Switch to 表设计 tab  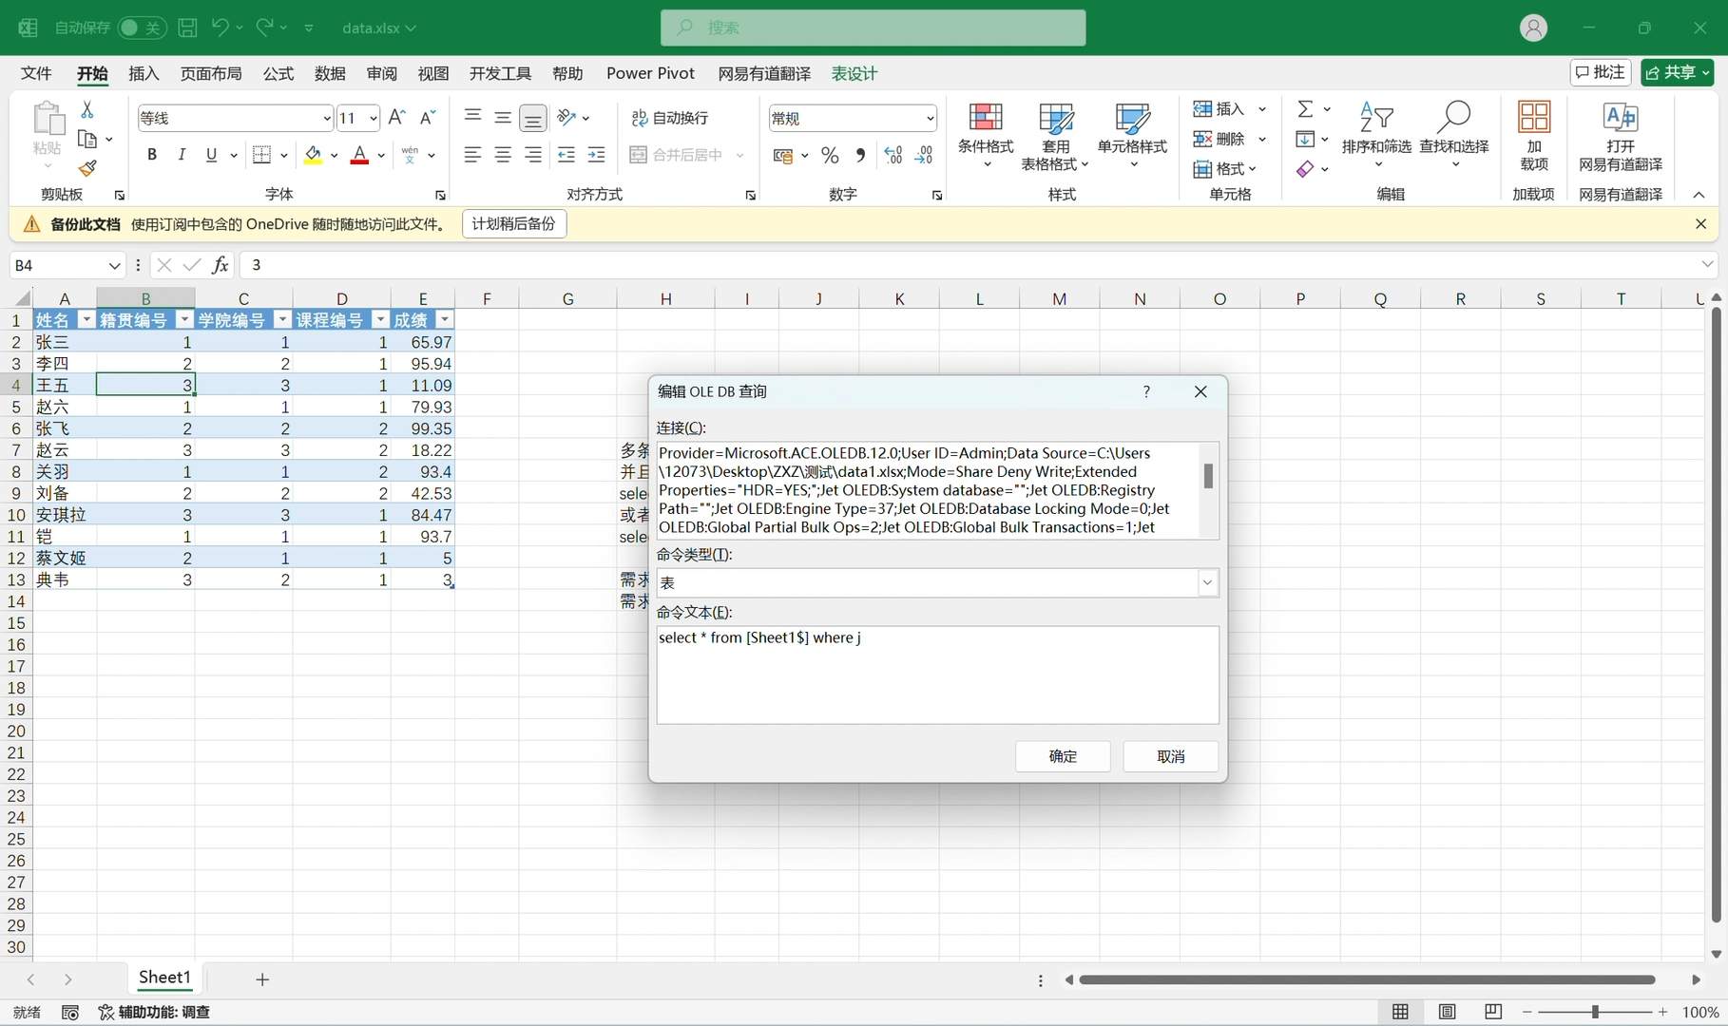(854, 73)
